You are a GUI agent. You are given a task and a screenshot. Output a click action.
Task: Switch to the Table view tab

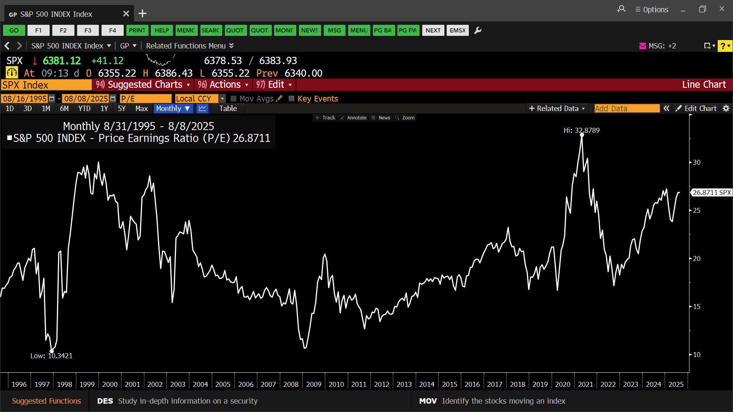point(228,108)
